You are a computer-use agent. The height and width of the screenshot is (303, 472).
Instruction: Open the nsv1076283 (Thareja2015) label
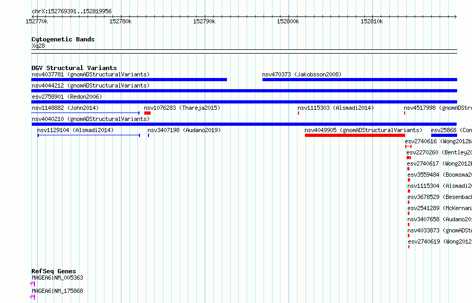pos(182,108)
